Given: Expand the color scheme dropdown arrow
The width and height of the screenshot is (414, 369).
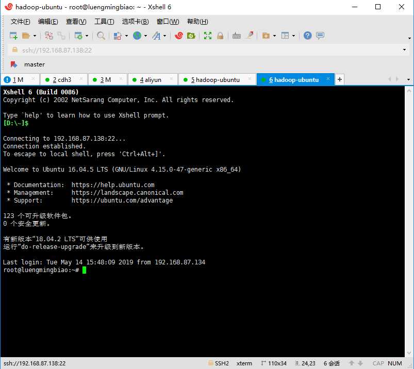Looking at the screenshot, I should pos(126,36).
